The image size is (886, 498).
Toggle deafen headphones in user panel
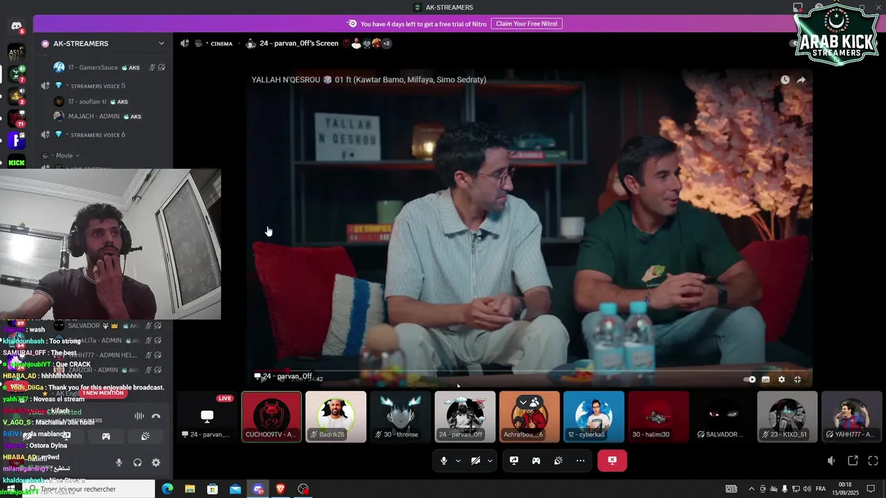click(137, 463)
